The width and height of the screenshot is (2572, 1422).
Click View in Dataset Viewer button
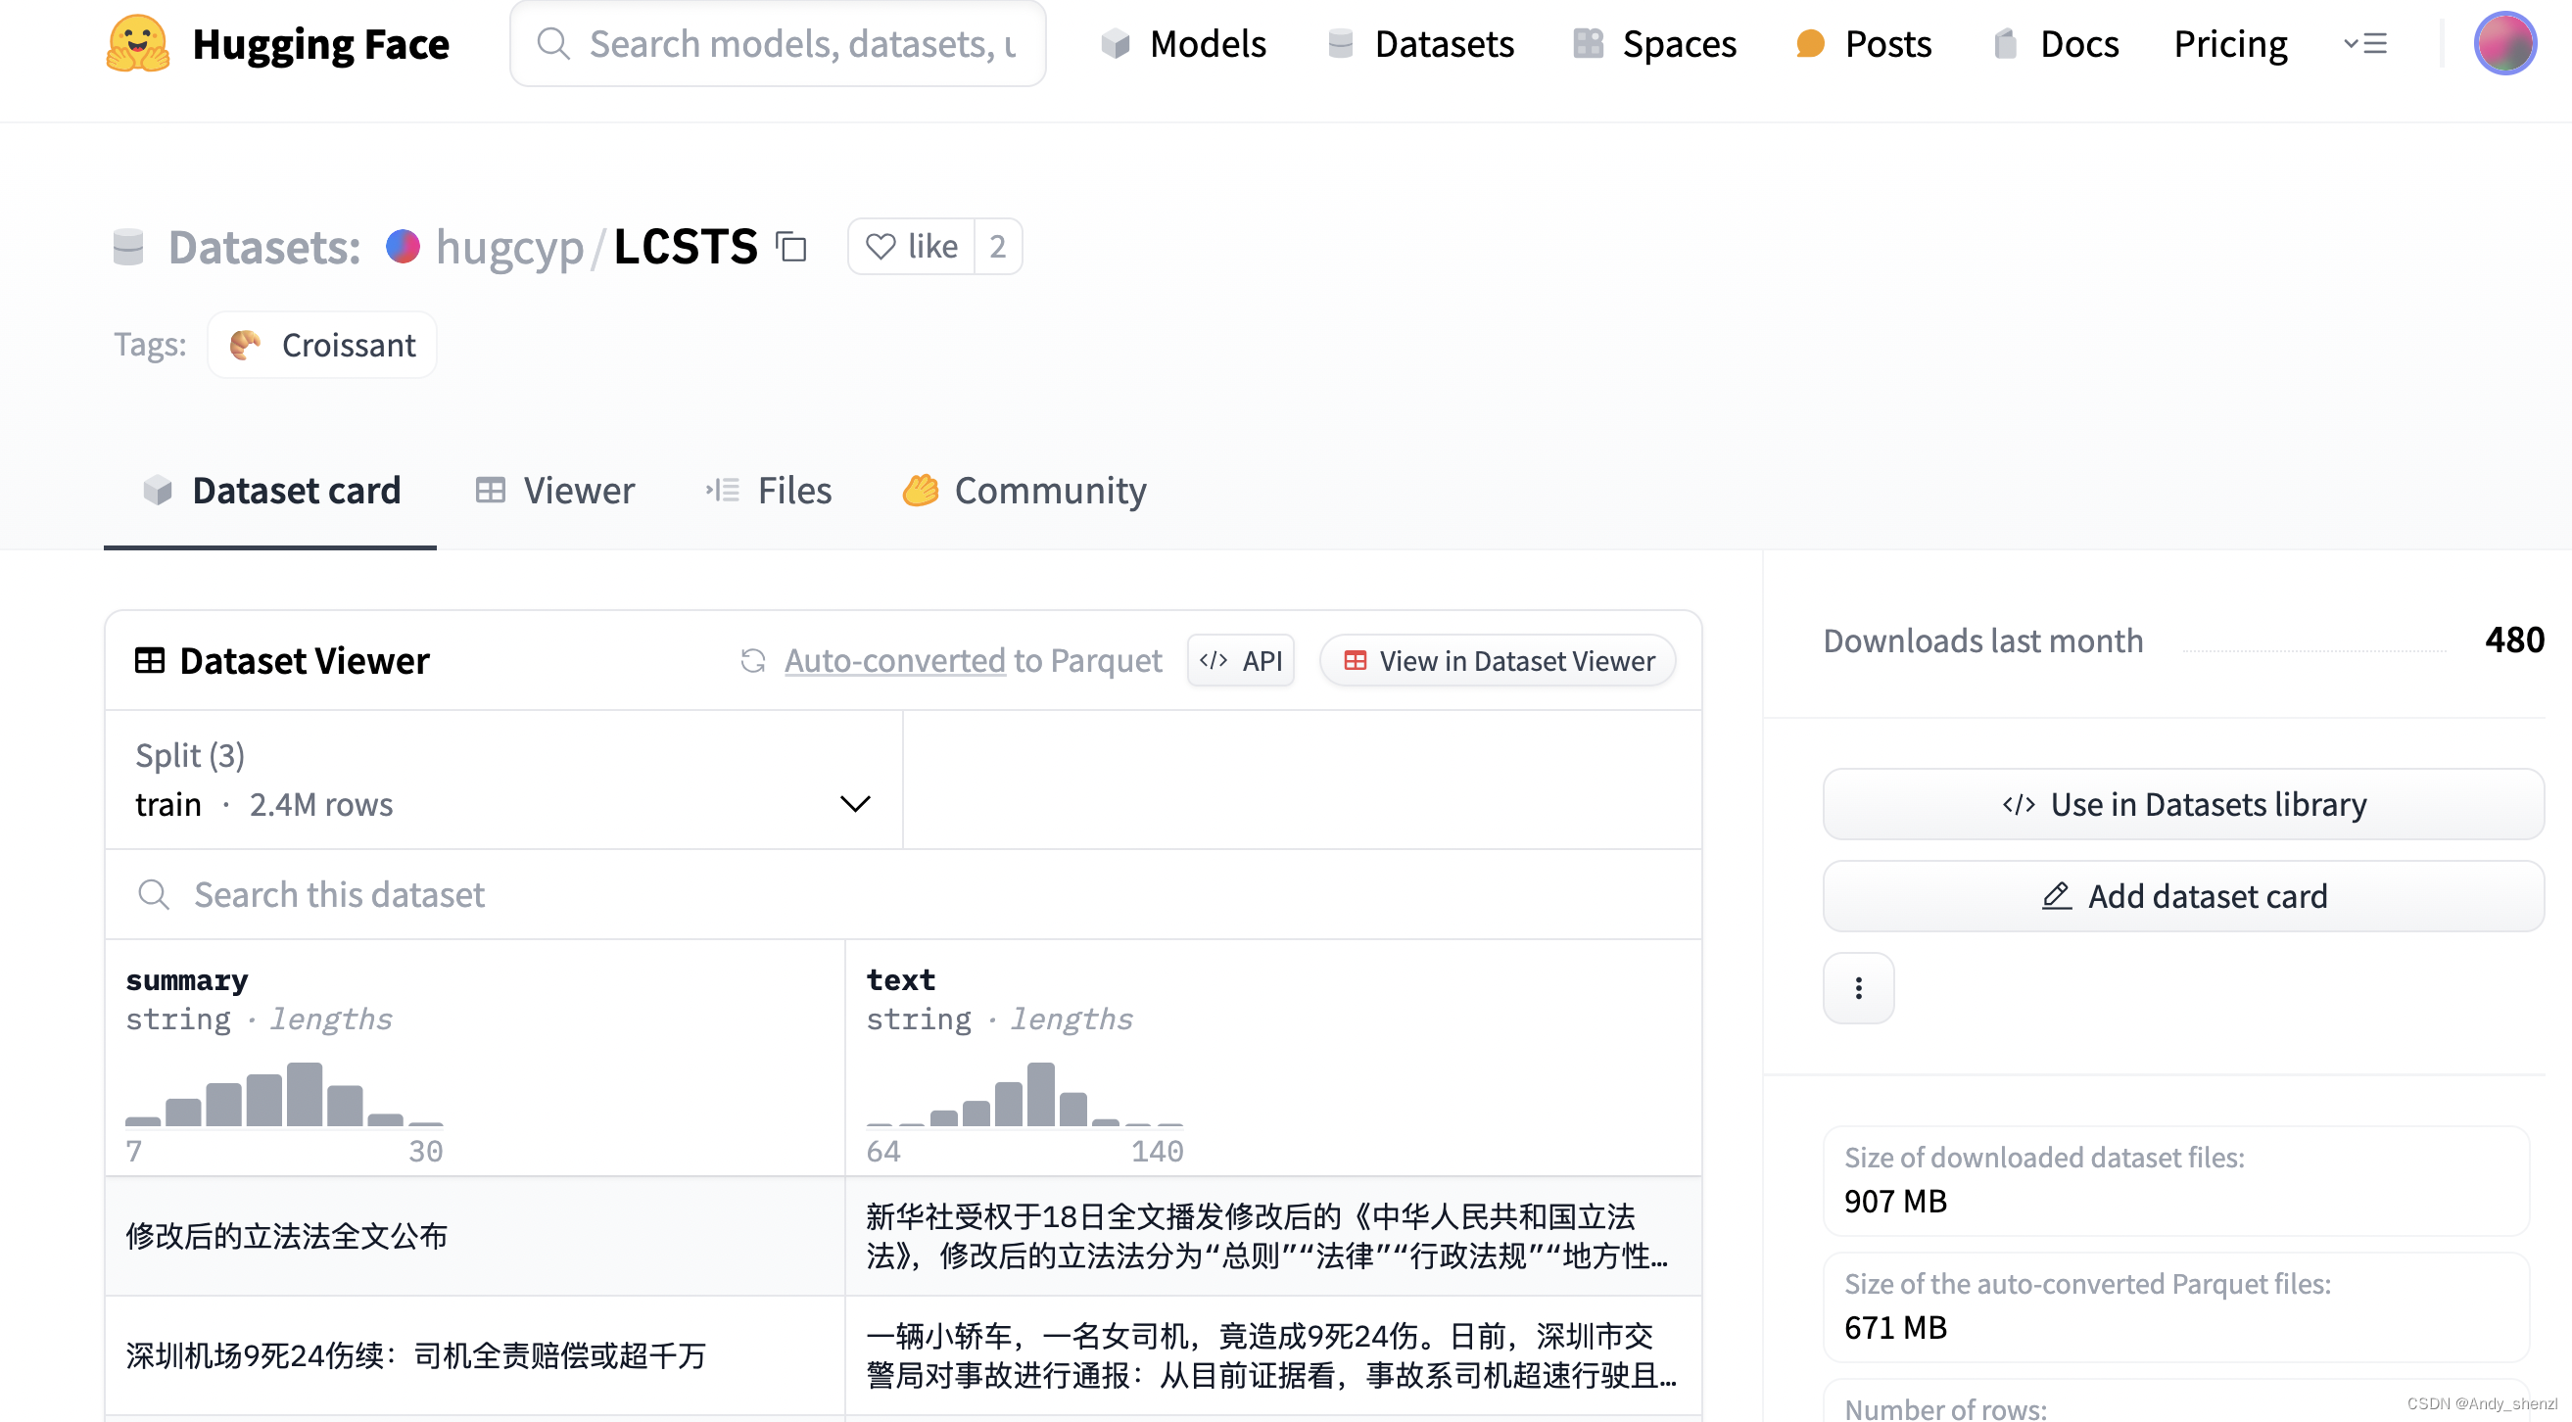pyautogui.click(x=1498, y=660)
